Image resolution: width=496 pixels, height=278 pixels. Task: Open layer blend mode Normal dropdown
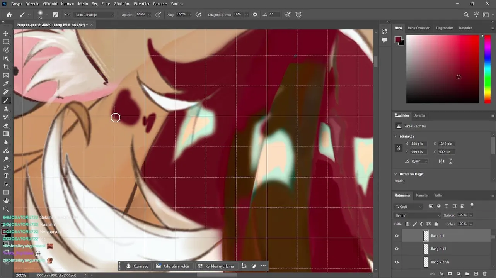pyautogui.click(x=417, y=215)
